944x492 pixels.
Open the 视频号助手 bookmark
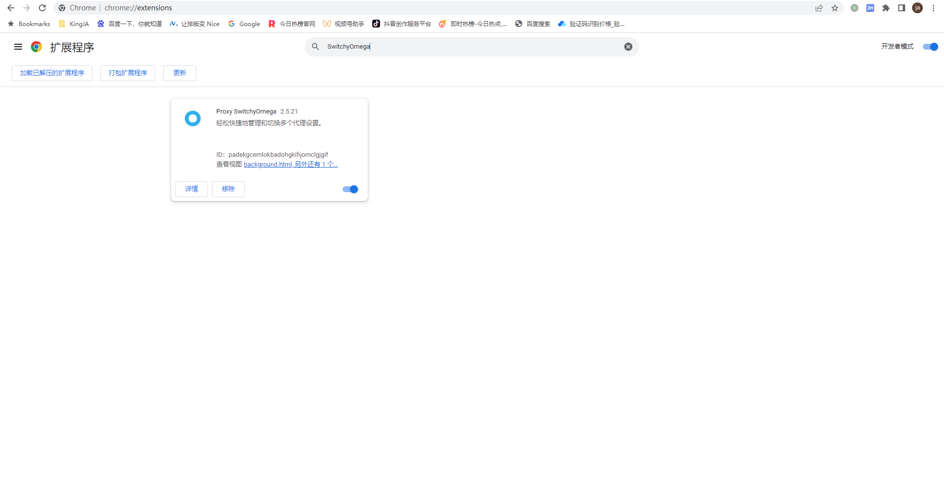(344, 24)
